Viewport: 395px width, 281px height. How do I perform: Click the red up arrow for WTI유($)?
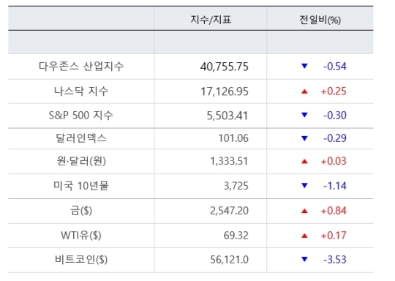point(304,236)
